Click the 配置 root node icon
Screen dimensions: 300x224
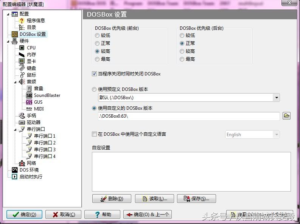click(x=15, y=14)
